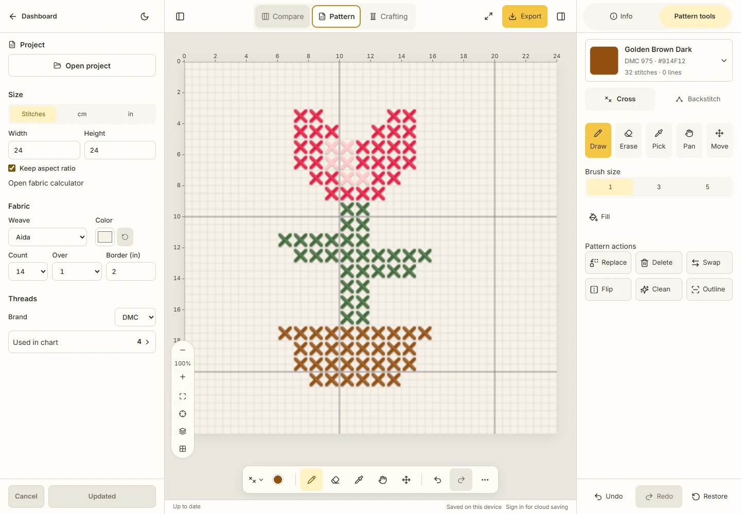Undo using bottom toolbar arrow
741x514 pixels.
pyautogui.click(x=437, y=480)
